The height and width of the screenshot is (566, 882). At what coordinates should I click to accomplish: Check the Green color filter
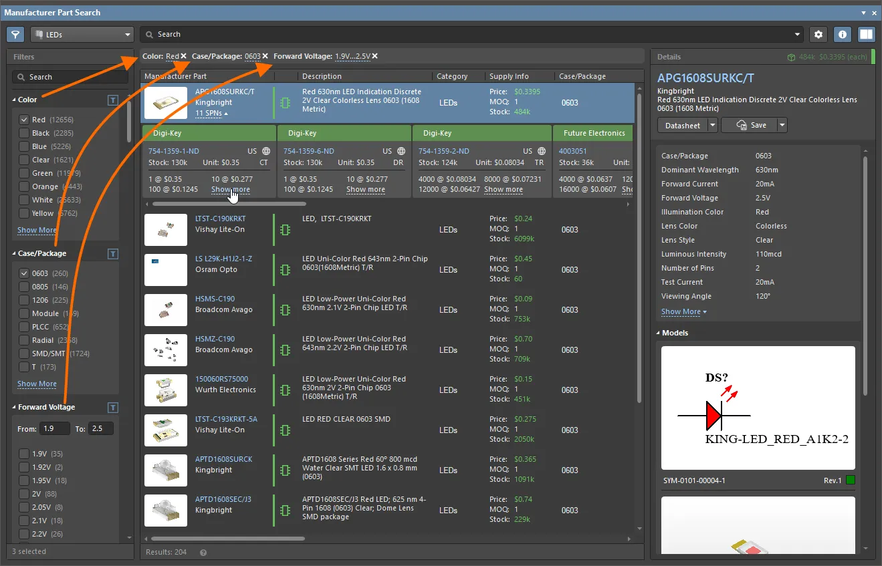[x=24, y=173]
